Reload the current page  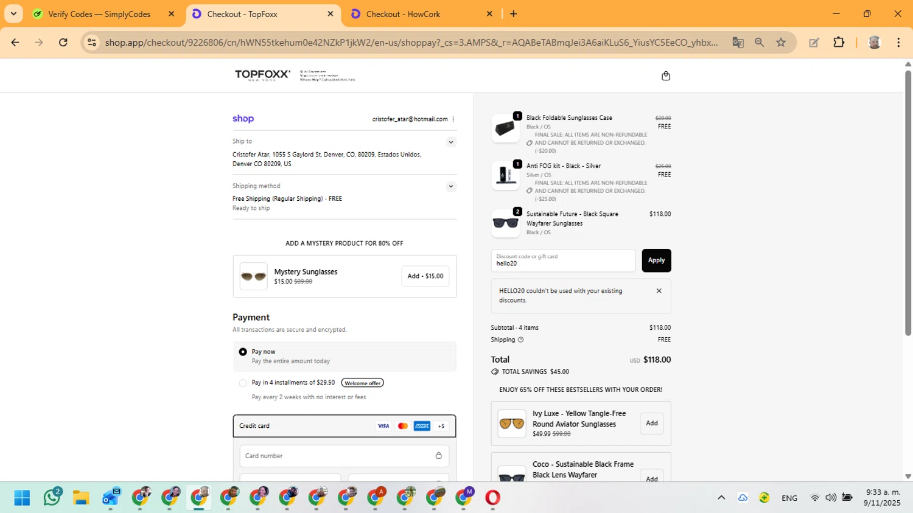(63, 43)
